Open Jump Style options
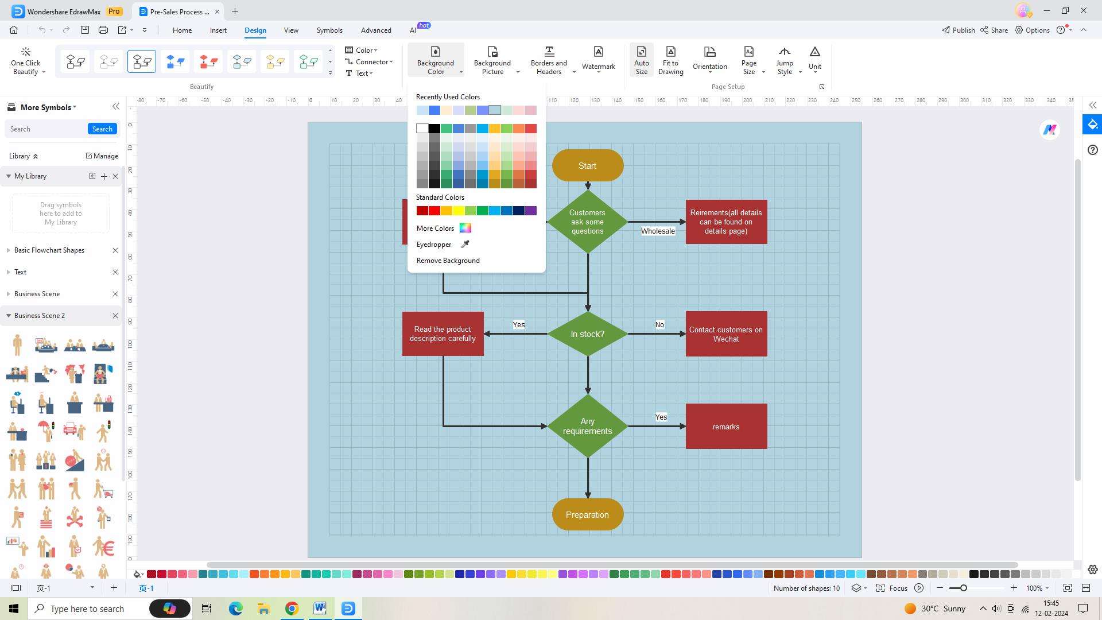Image resolution: width=1102 pixels, height=620 pixels. tap(785, 61)
